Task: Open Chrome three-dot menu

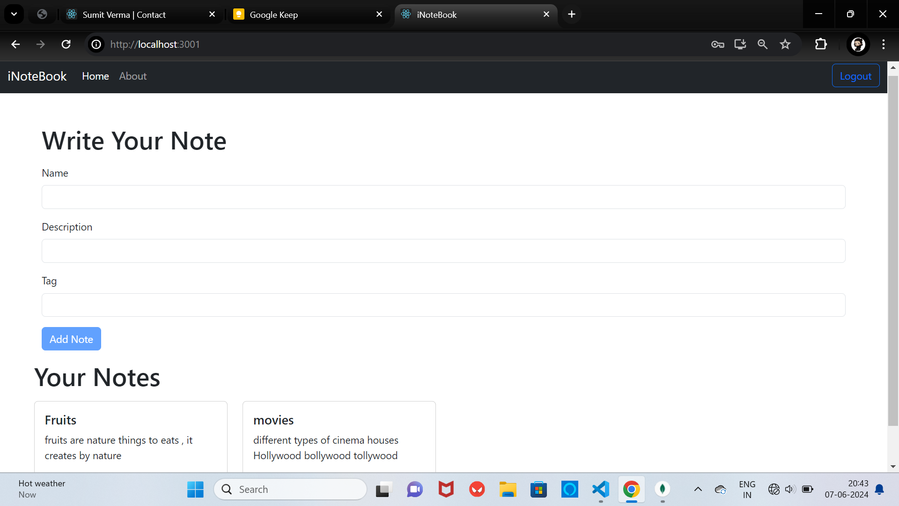Action: (x=884, y=44)
